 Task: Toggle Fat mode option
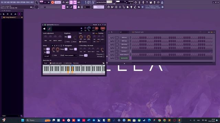click(x=101, y=56)
